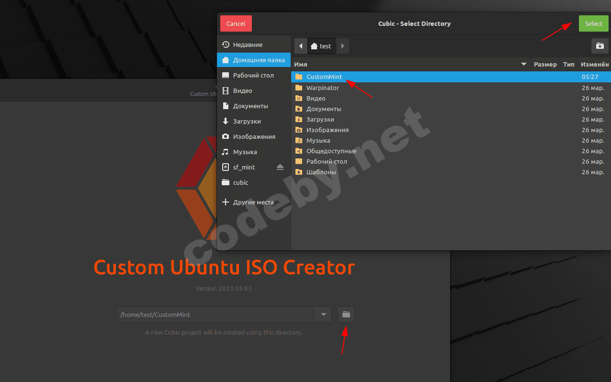
Task: Click the test home path button
Action: point(321,46)
